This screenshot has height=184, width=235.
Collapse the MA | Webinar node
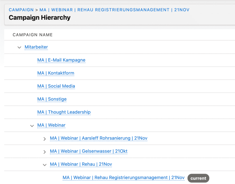(x=32, y=126)
